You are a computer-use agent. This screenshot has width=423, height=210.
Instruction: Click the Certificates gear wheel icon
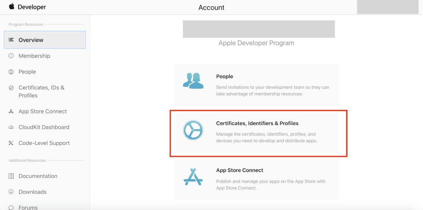(x=193, y=130)
